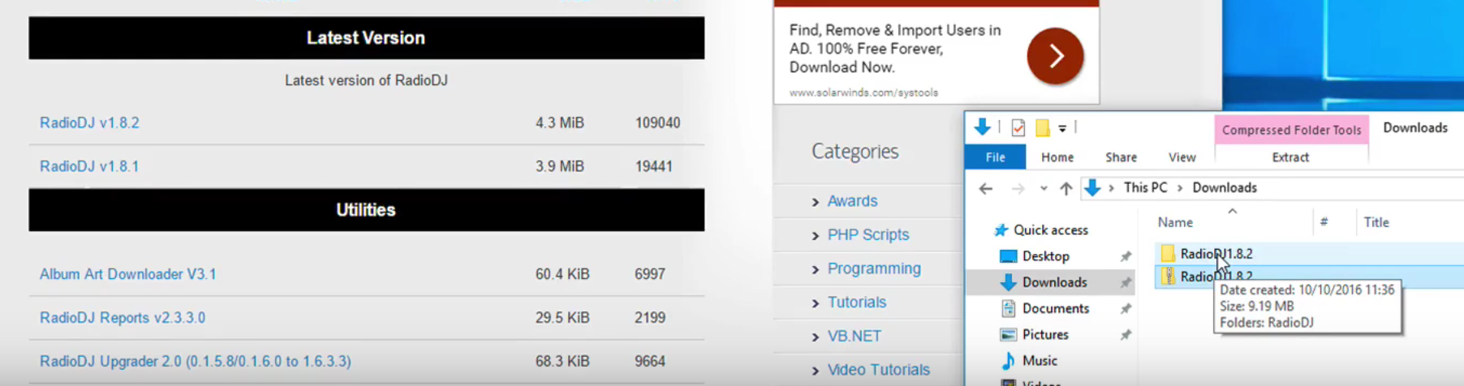This screenshot has height=386, width=1464.
Task: Select Downloads in the navigation pane
Action: click(1054, 282)
